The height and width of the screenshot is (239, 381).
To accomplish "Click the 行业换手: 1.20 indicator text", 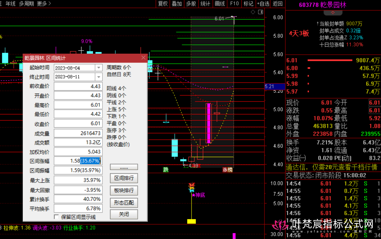I will click(x=79, y=228).
